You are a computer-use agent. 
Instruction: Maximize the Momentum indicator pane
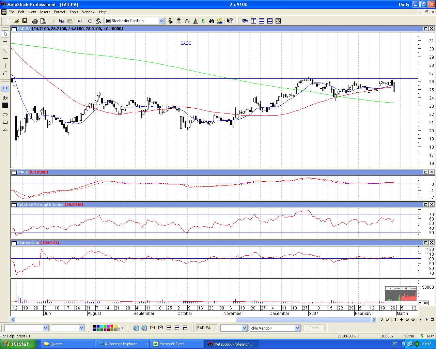tap(426, 243)
